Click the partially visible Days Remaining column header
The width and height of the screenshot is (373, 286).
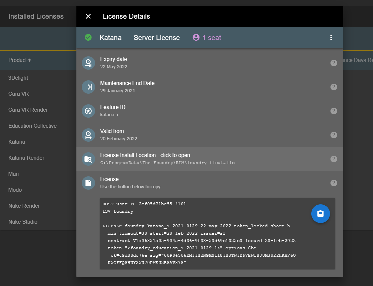[358, 60]
